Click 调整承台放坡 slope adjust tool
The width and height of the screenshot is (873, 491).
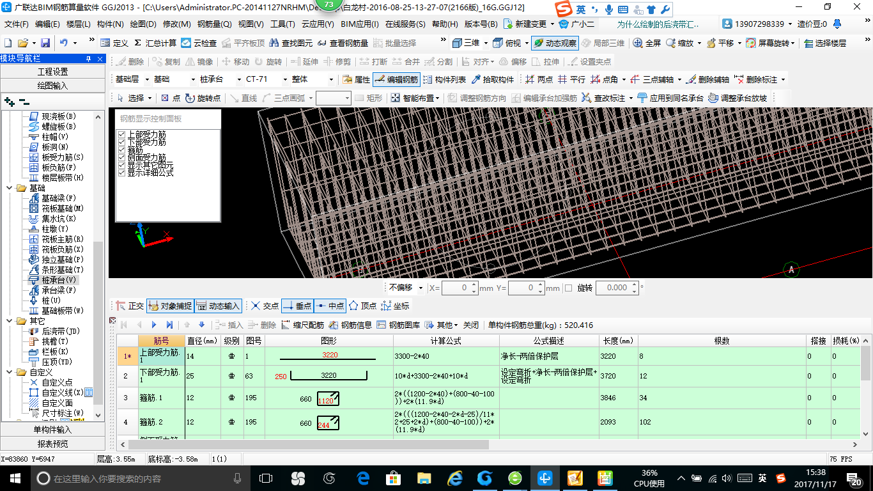pos(738,98)
